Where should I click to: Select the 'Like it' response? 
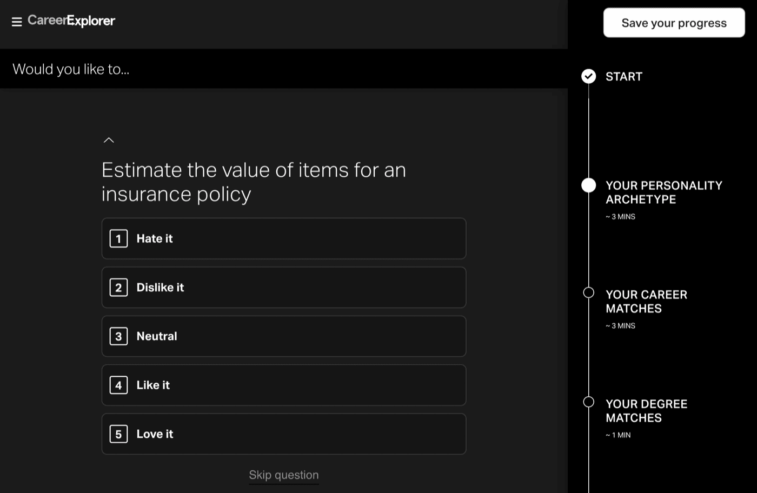click(284, 385)
